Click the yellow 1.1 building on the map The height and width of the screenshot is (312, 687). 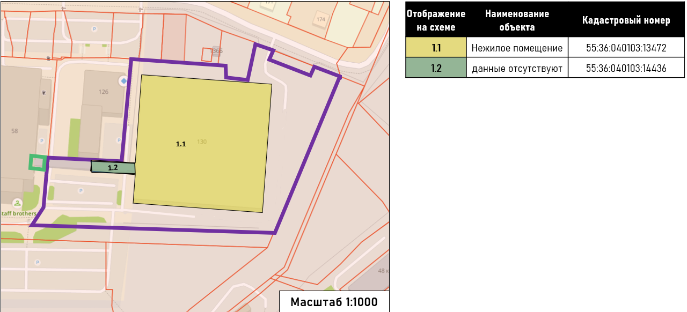tap(202, 142)
